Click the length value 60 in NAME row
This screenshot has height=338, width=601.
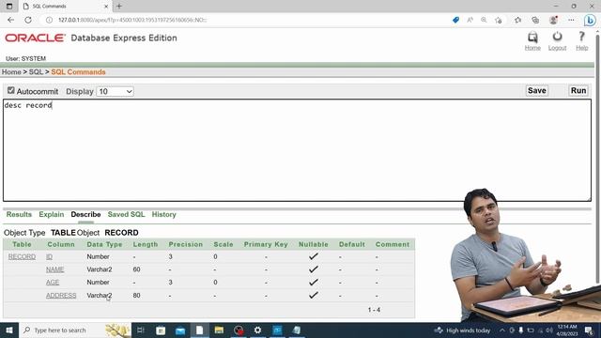click(x=136, y=269)
